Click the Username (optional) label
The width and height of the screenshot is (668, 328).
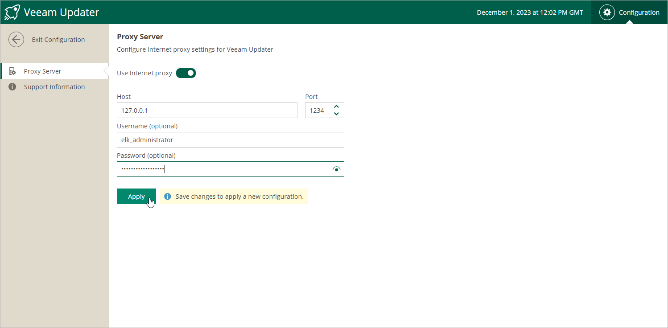coord(147,126)
